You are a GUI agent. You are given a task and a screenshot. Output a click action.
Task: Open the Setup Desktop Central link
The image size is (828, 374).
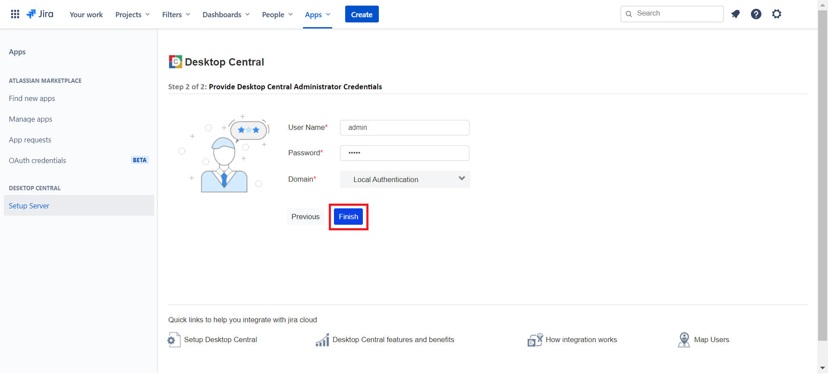[x=220, y=340]
